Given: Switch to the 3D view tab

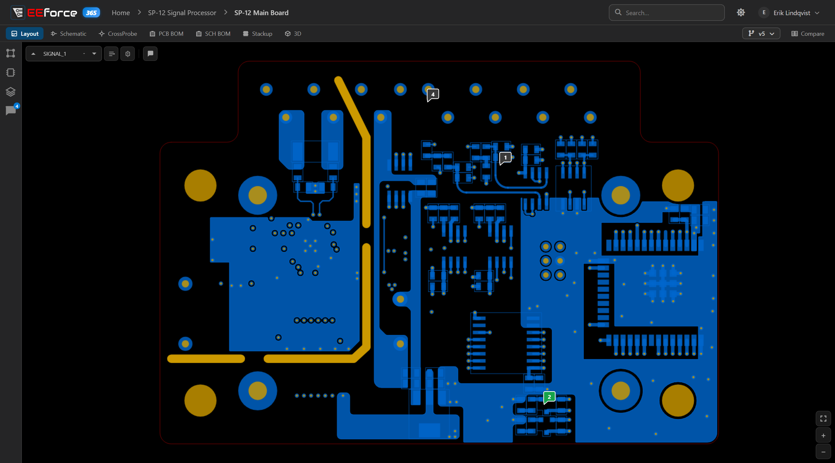Looking at the screenshot, I should pyautogui.click(x=293, y=34).
